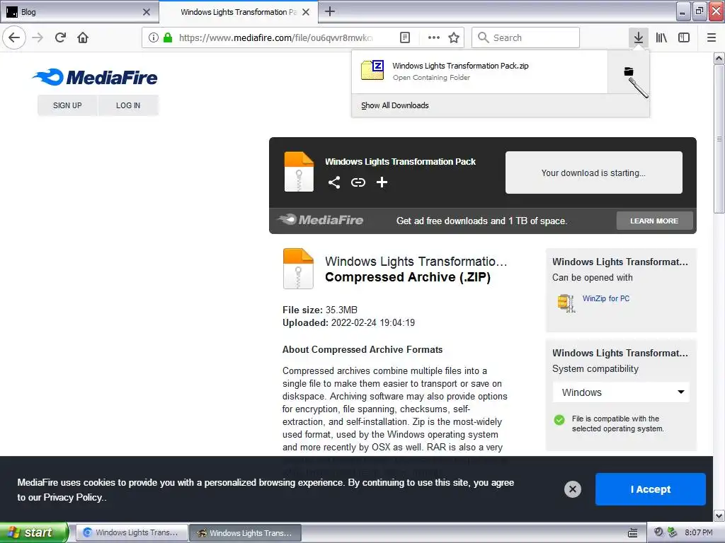Click the LEARN MORE button

654,221
